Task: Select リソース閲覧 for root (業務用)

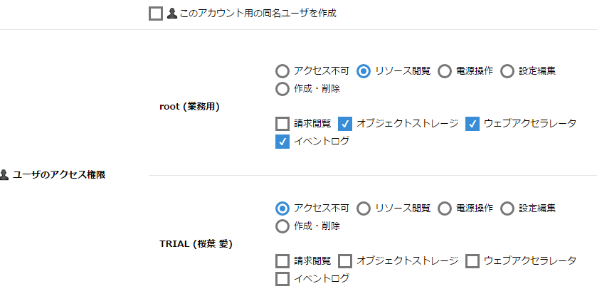Action: (364, 71)
